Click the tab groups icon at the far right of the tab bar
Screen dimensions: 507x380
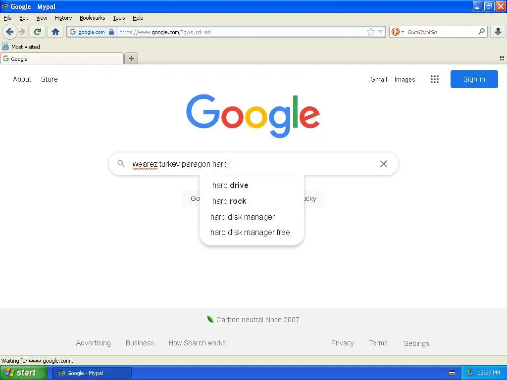pyautogui.click(x=502, y=58)
